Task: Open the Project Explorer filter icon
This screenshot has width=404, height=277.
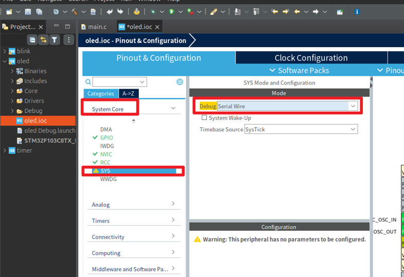Action: (54, 39)
